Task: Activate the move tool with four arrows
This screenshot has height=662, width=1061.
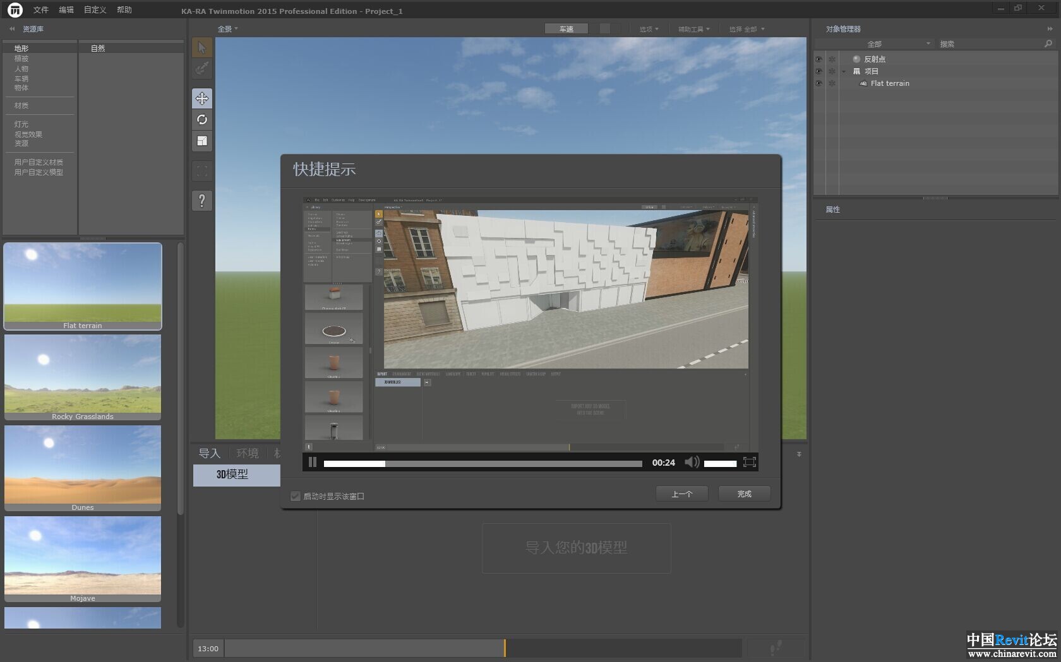Action: point(202,98)
